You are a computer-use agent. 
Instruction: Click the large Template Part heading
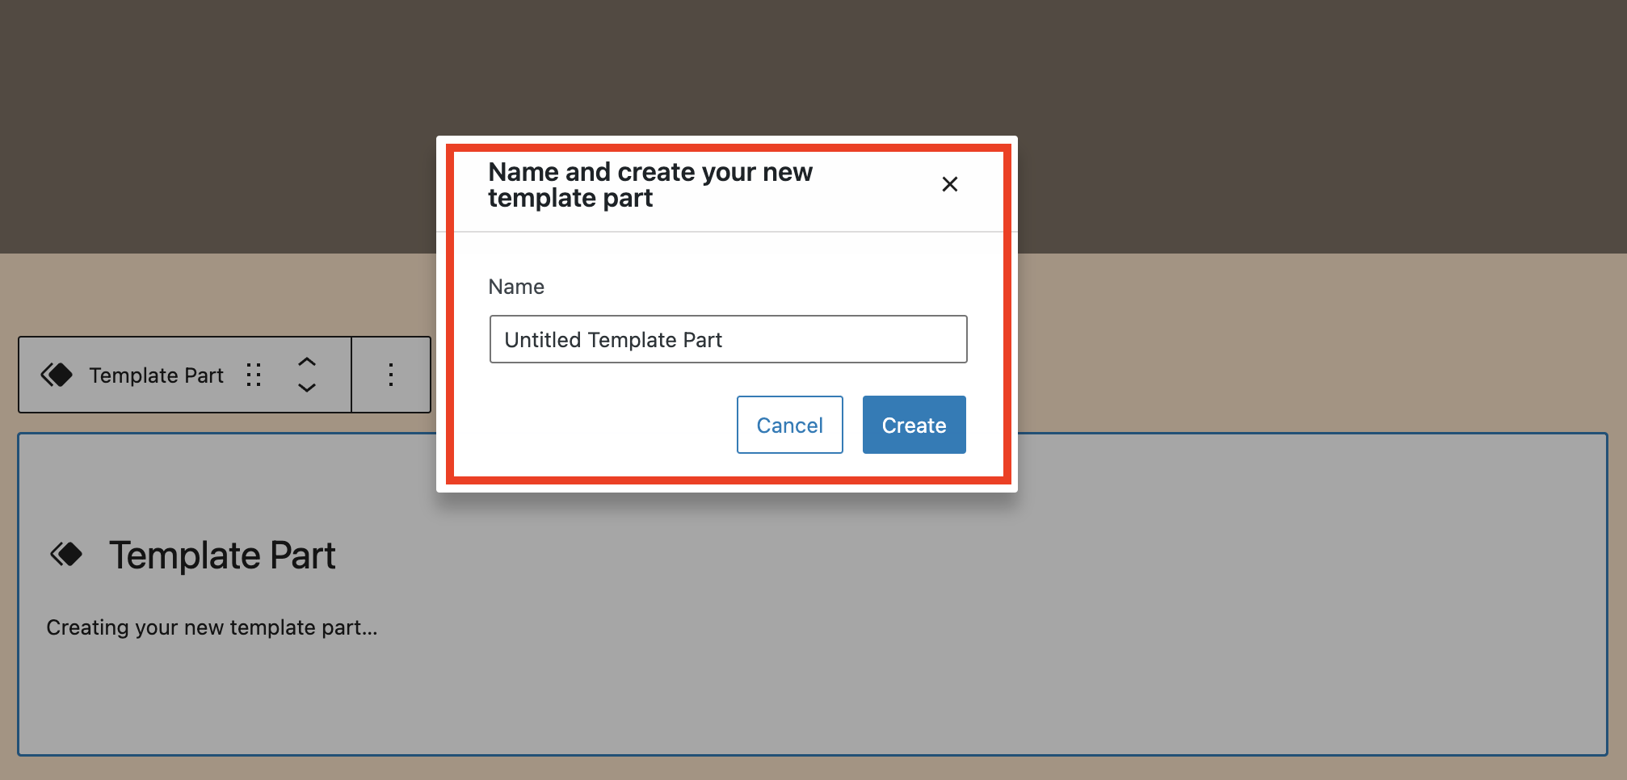[x=222, y=556]
